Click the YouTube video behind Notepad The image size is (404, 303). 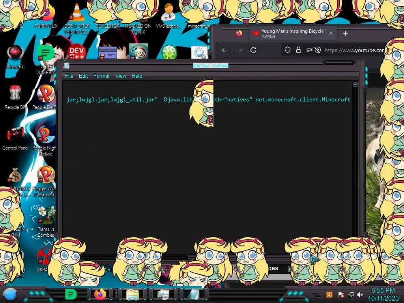[373, 160]
